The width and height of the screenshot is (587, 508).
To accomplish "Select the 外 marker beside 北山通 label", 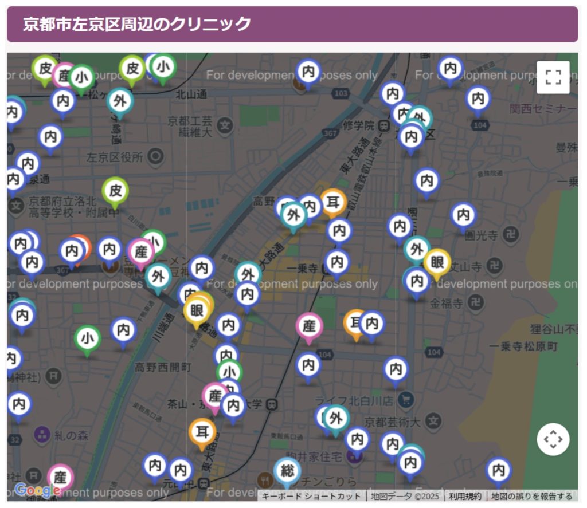I will click(120, 101).
